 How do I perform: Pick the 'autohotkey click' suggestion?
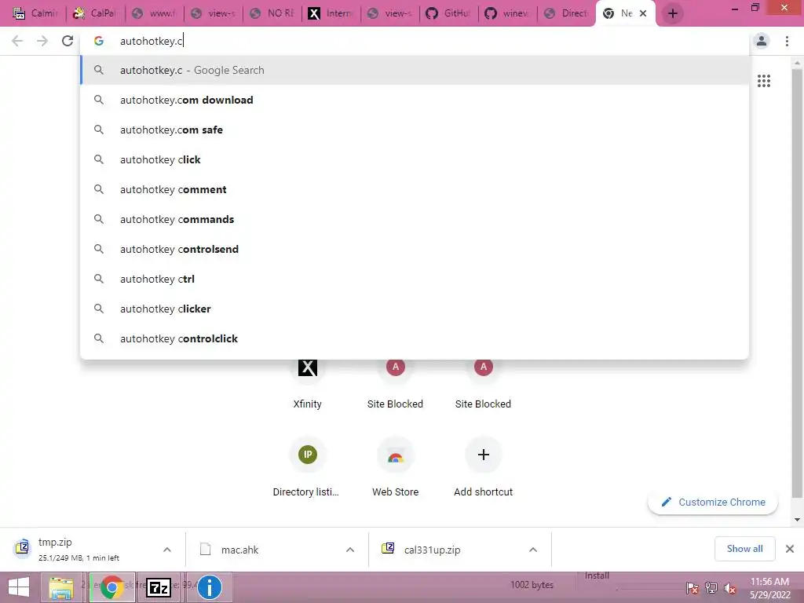tap(415, 159)
